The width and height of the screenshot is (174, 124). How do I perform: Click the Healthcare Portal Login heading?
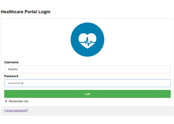coord(26,12)
